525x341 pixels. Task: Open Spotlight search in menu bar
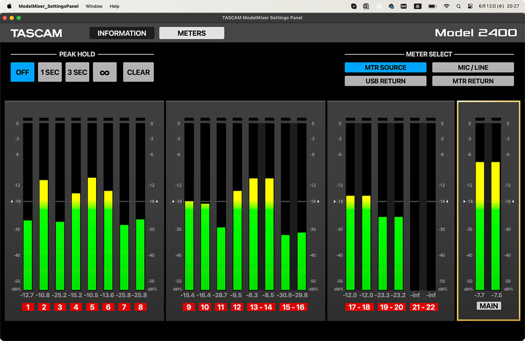458,6
